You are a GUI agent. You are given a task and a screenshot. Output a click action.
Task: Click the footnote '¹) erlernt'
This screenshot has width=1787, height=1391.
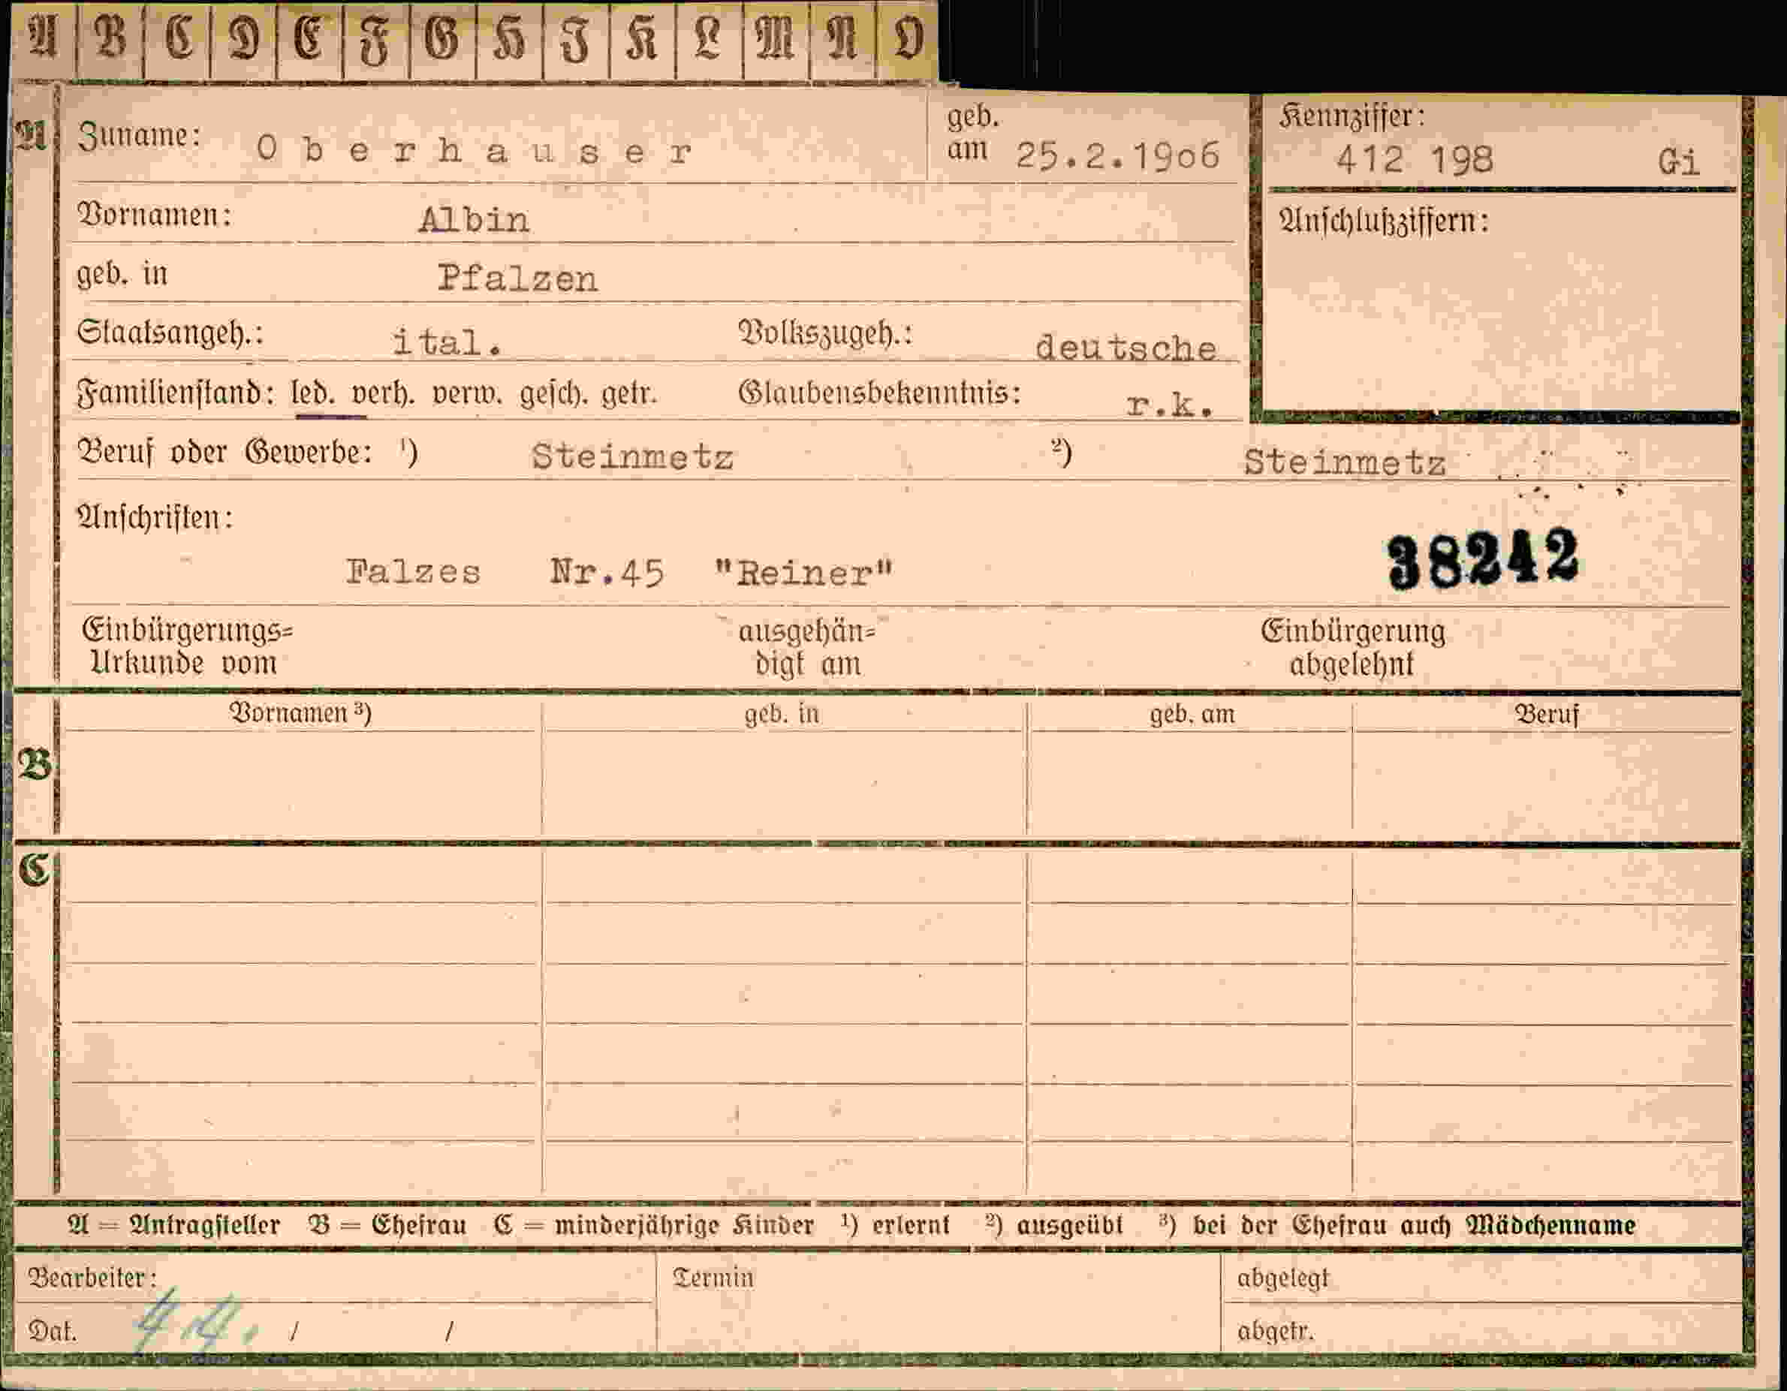895,1225
